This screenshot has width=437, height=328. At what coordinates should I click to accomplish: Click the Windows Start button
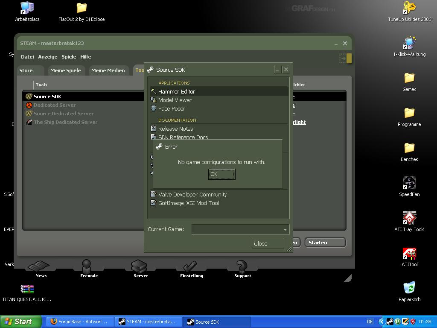pyautogui.click(x=20, y=322)
